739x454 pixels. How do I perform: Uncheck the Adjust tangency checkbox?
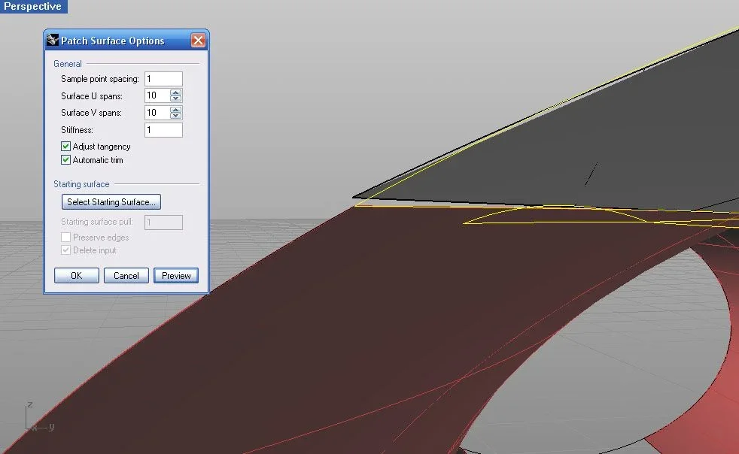click(66, 147)
